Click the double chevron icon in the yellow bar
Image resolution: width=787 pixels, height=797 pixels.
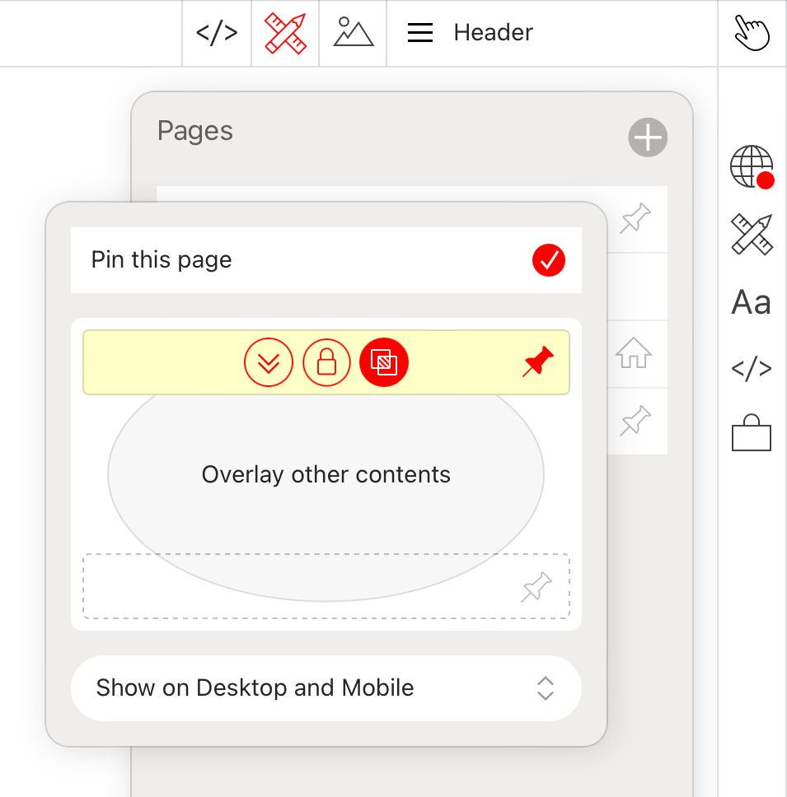(x=269, y=362)
